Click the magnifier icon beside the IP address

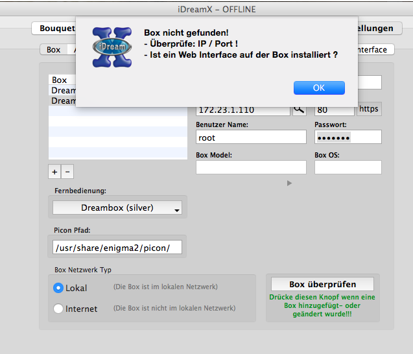pos(299,110)
